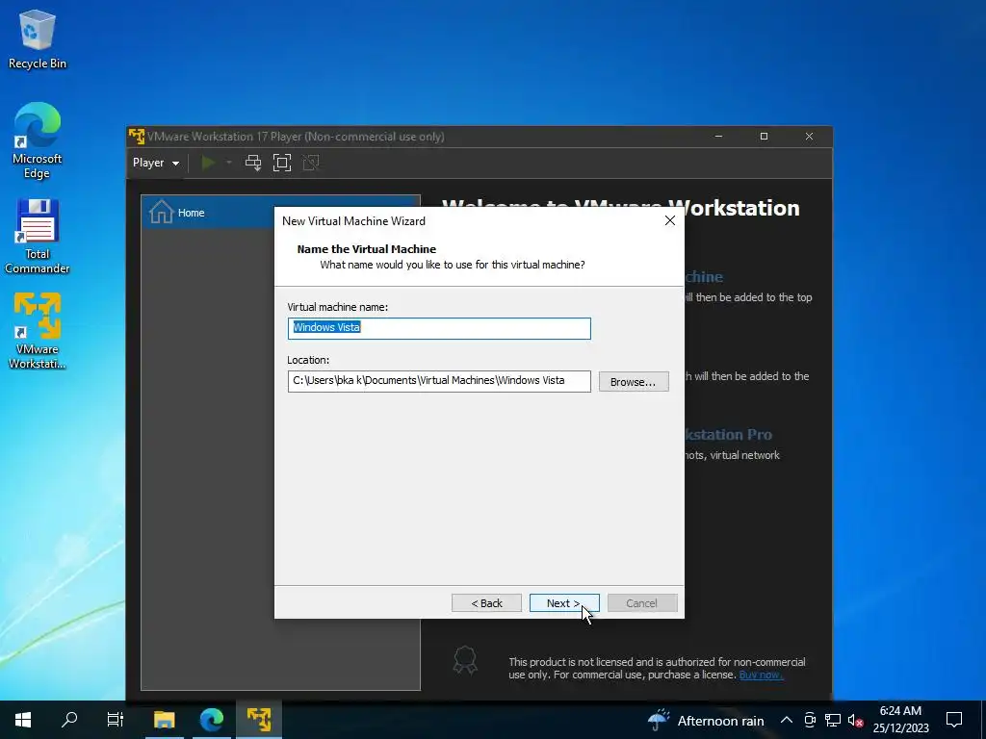The height and width of the screenshot is (739, 986).
Task: Enter full screen mode icon
Action: click(282, 163)
